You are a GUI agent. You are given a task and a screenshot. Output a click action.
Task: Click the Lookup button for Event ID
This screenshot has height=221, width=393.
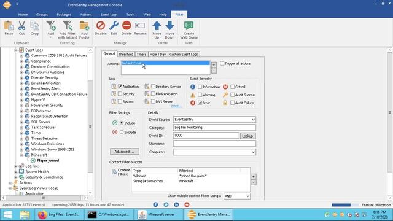point(247,136)
